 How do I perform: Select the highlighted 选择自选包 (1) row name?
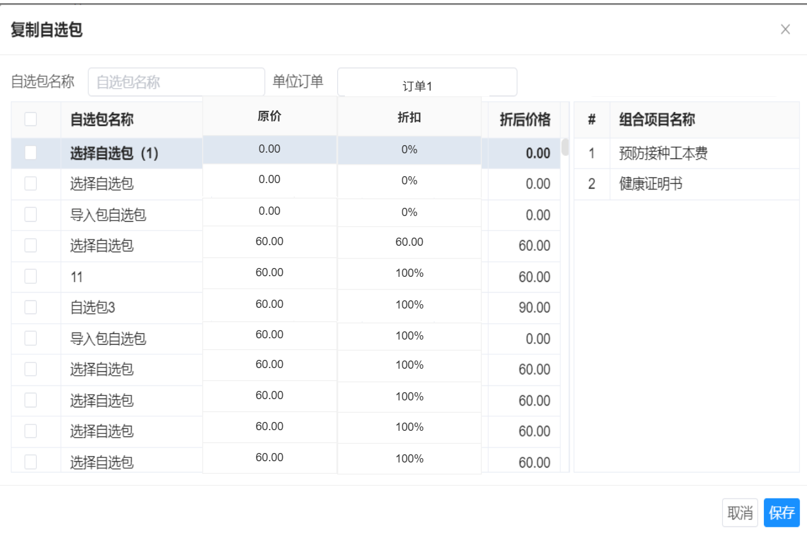113,153
